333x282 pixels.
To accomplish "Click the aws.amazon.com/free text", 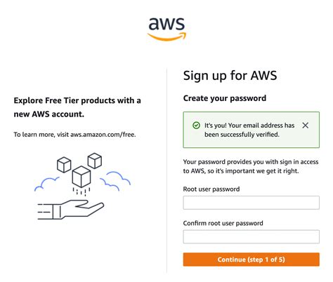I will coord(103,135).
